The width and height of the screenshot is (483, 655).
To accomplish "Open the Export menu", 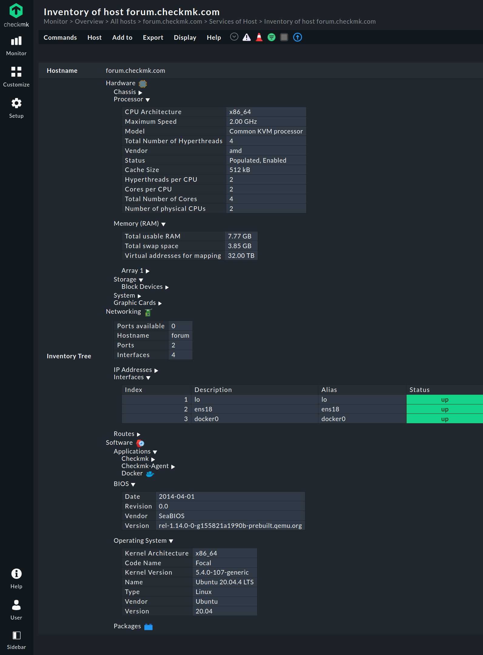I will [x=153, y=37].
